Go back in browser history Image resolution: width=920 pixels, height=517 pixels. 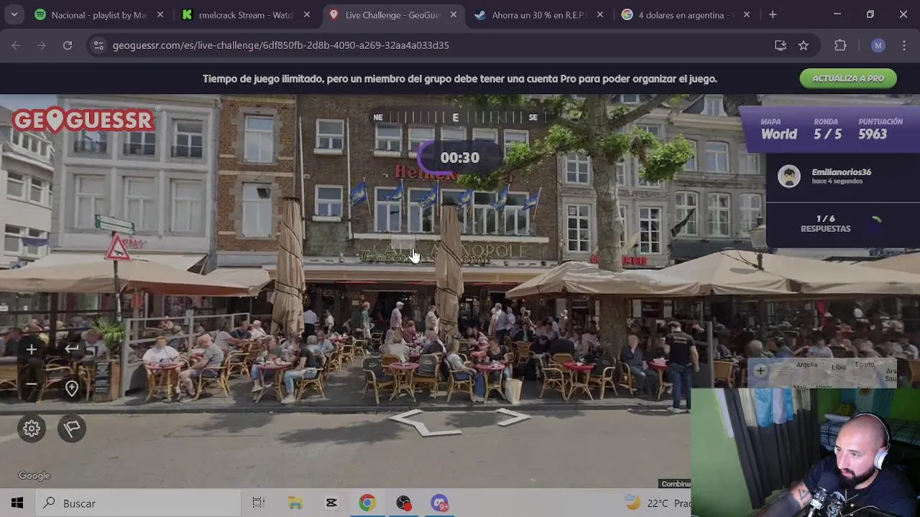point(16,45)
